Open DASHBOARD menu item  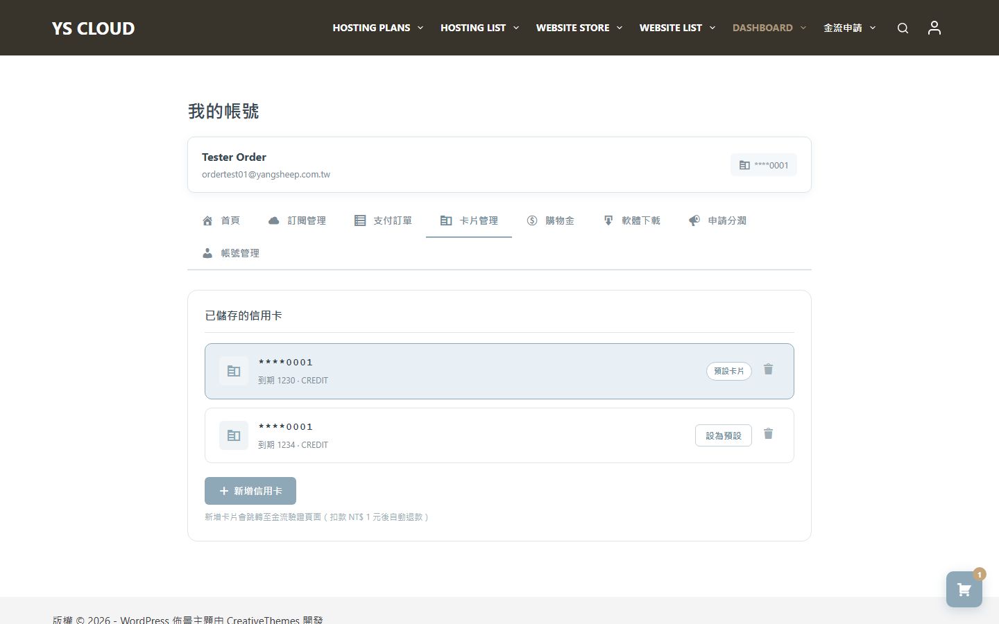click(762, 28)
